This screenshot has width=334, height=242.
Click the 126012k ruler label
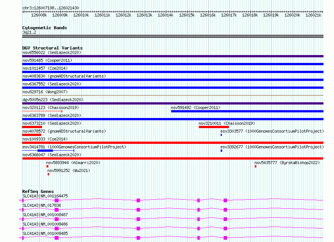123,15
